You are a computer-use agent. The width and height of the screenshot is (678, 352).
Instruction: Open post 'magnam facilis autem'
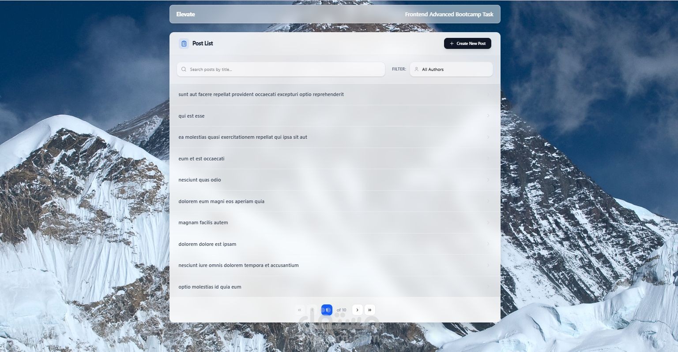point(335,222)
